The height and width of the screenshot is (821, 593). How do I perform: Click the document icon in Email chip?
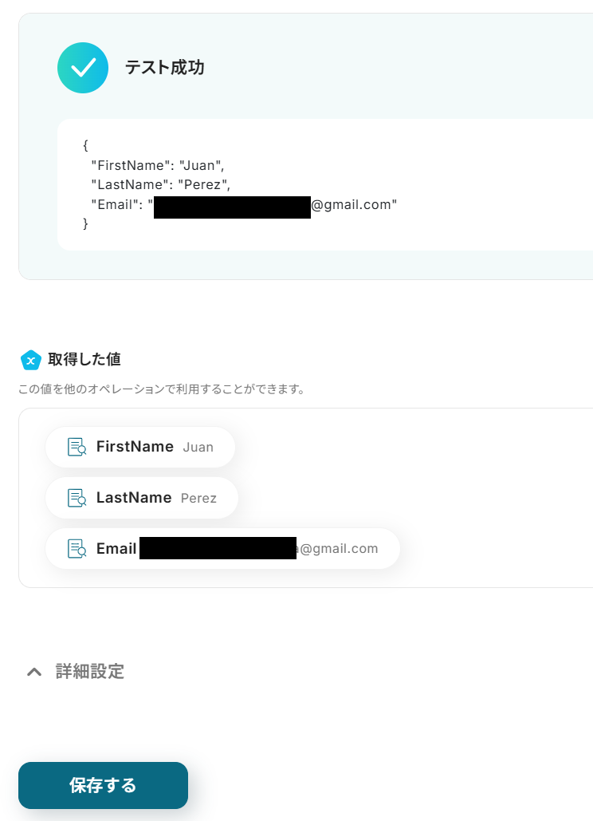pos(77,549)
